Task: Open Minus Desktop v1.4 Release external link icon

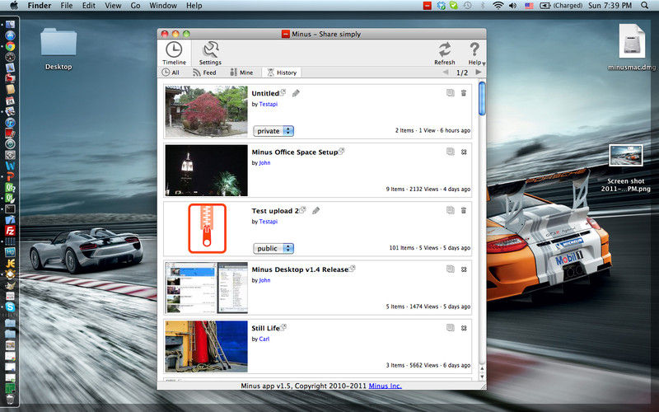Action: [x=353, y=268]
